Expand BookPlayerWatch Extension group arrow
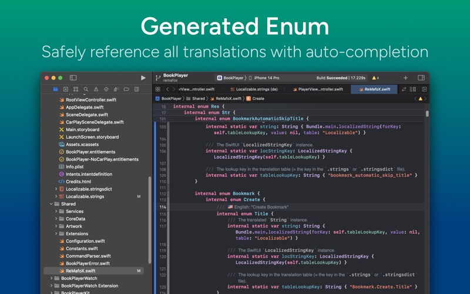Viewport: 470px width, 294px height. (51, 286)
